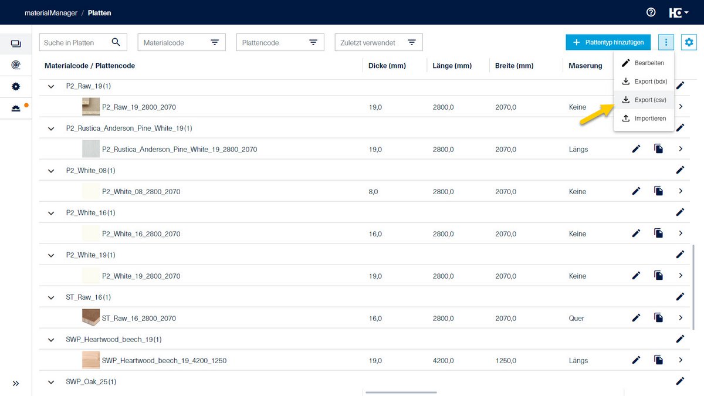Select the boards icon in the left sidebar
Viewport: 704px width, 396px height.
click(16, 43)
